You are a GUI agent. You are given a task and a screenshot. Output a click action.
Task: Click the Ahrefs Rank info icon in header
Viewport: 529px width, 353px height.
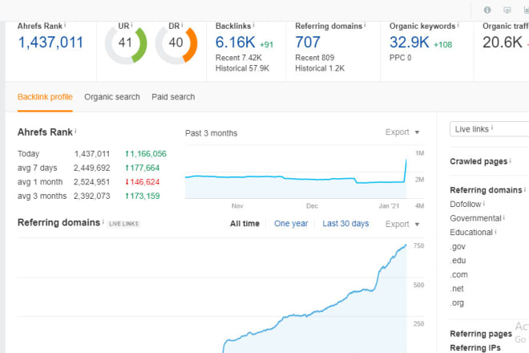(x=65, y=25)
